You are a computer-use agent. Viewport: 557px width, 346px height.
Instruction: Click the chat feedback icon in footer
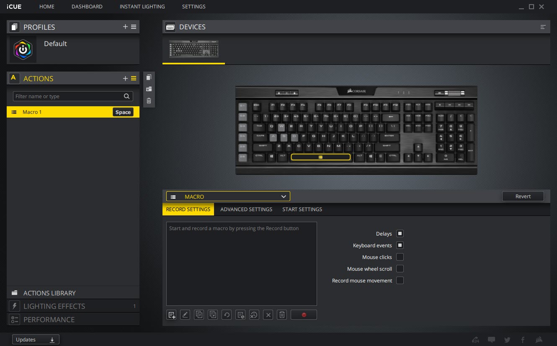coord(492,340)
